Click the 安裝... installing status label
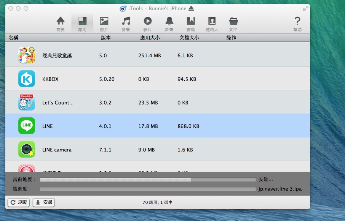The image size is (345, 221). click(x=266, y=180)
